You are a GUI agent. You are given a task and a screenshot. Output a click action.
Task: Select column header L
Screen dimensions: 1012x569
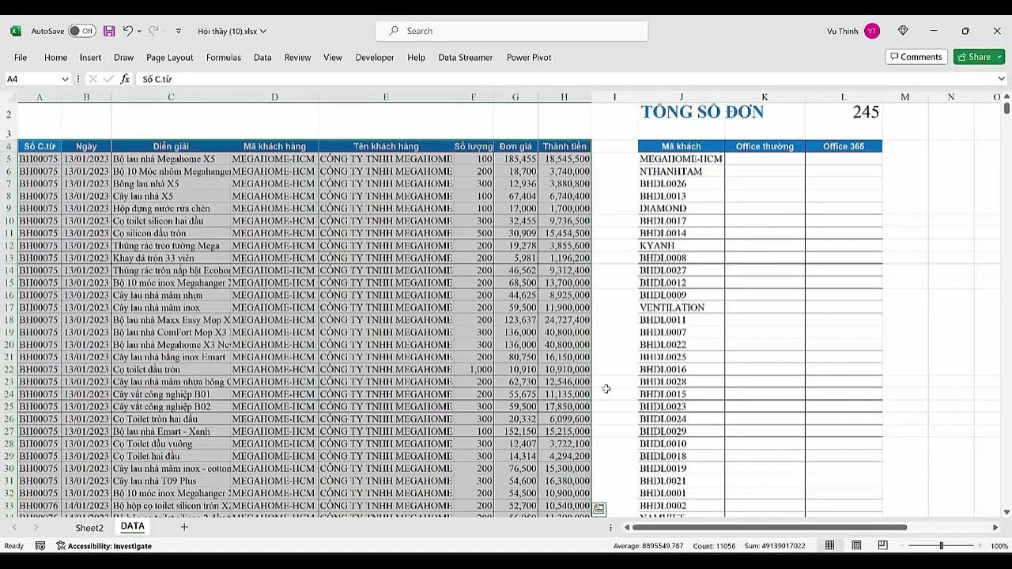point(844,97)
